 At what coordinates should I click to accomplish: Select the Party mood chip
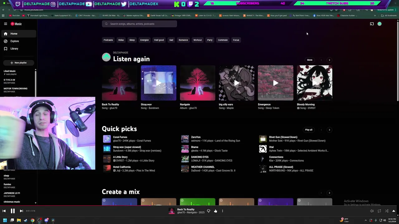click(210, 40)
